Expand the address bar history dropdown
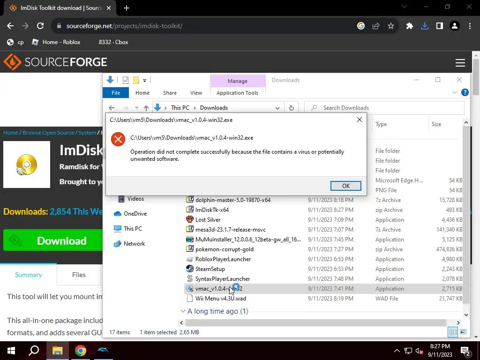This screenshot has height=360, width=480. 277,108
